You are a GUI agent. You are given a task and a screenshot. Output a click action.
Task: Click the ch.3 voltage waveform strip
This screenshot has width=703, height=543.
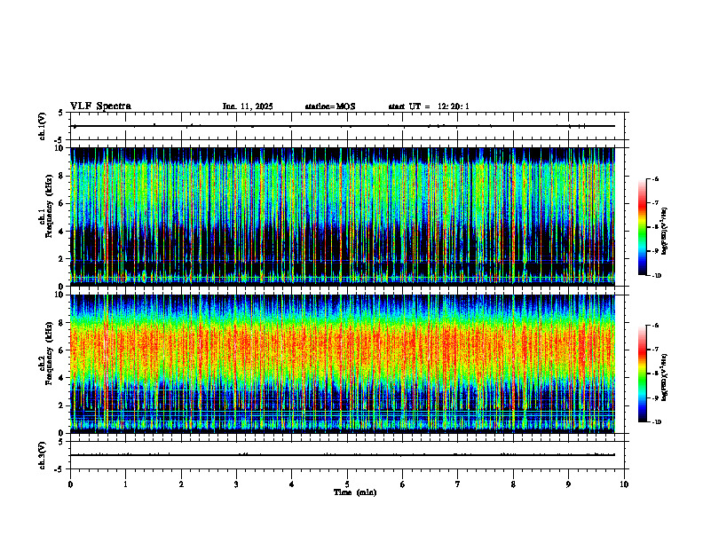coord(347,455)
